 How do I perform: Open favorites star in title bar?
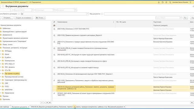[x=166, y=2]
